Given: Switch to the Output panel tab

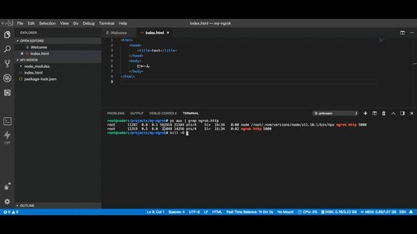Looking at the screenshot, I should pos(137,113).
